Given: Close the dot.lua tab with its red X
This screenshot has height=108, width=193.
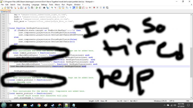Looking at the screenshot, I should coord(9,12).
